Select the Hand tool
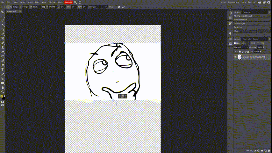The height and width of the screenshot is (153, 272). pos(3,87)
